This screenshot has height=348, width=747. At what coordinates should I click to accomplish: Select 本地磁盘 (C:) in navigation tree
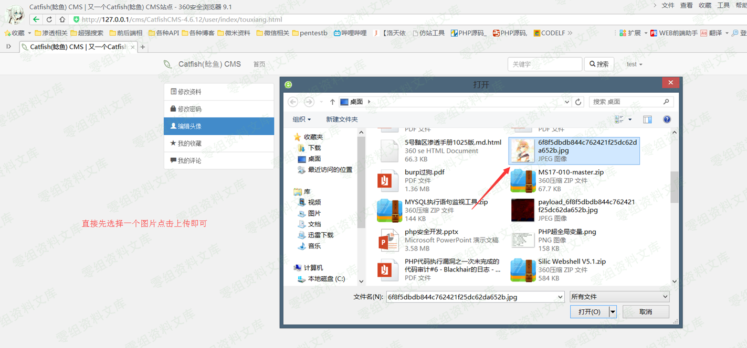tap(325, 279)
